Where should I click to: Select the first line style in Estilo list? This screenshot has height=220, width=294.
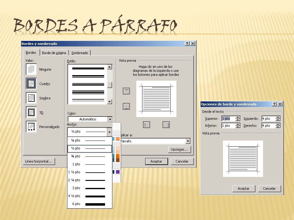(x=88, y=68)
